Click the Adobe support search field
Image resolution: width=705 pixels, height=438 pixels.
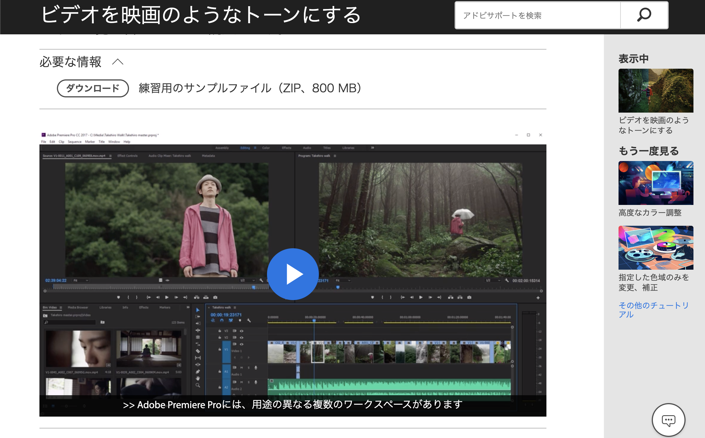coord(537,15)
